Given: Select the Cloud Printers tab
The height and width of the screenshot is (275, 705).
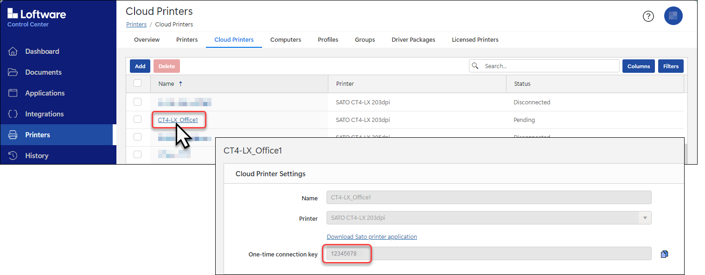Looking at the screenshot, I should [234, 40].
